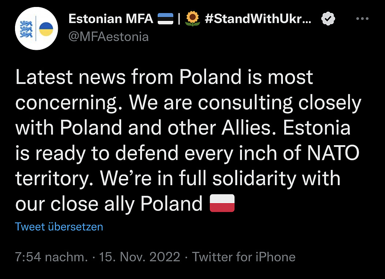
Task: Open the #StandWithUkr hashtag
Action: point(258,19)
